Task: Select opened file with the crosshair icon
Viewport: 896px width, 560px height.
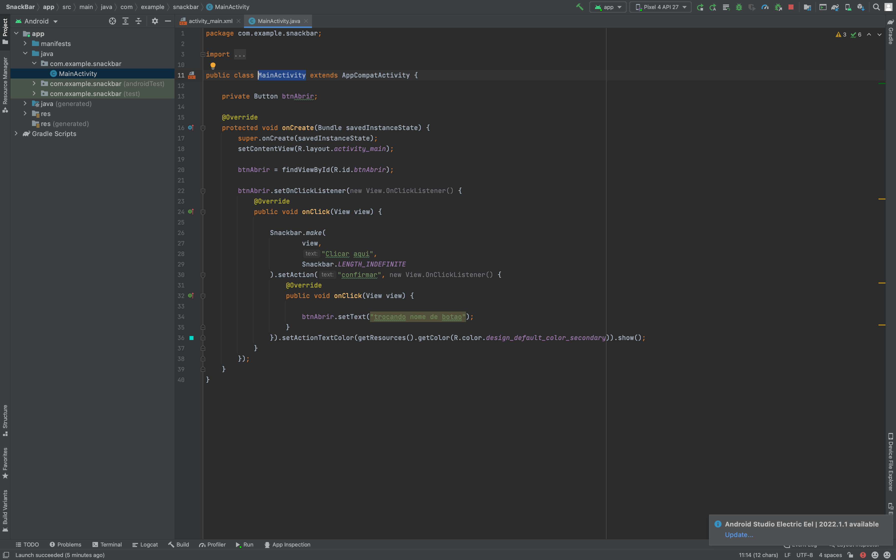Action: point(112,21)
